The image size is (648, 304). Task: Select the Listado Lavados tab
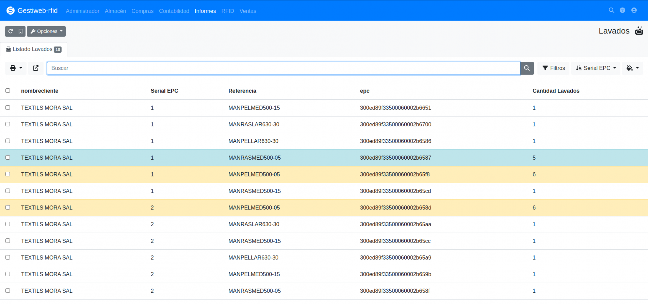point(34,49)
